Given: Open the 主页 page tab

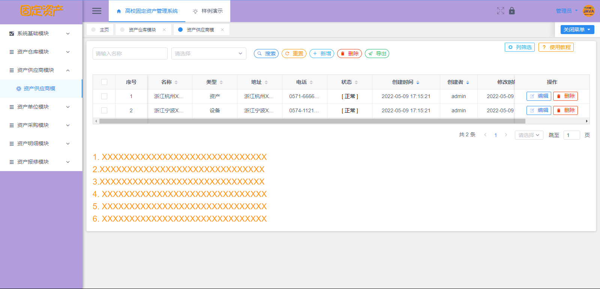Looking at the screenshot, I should (x=100, y=30).
